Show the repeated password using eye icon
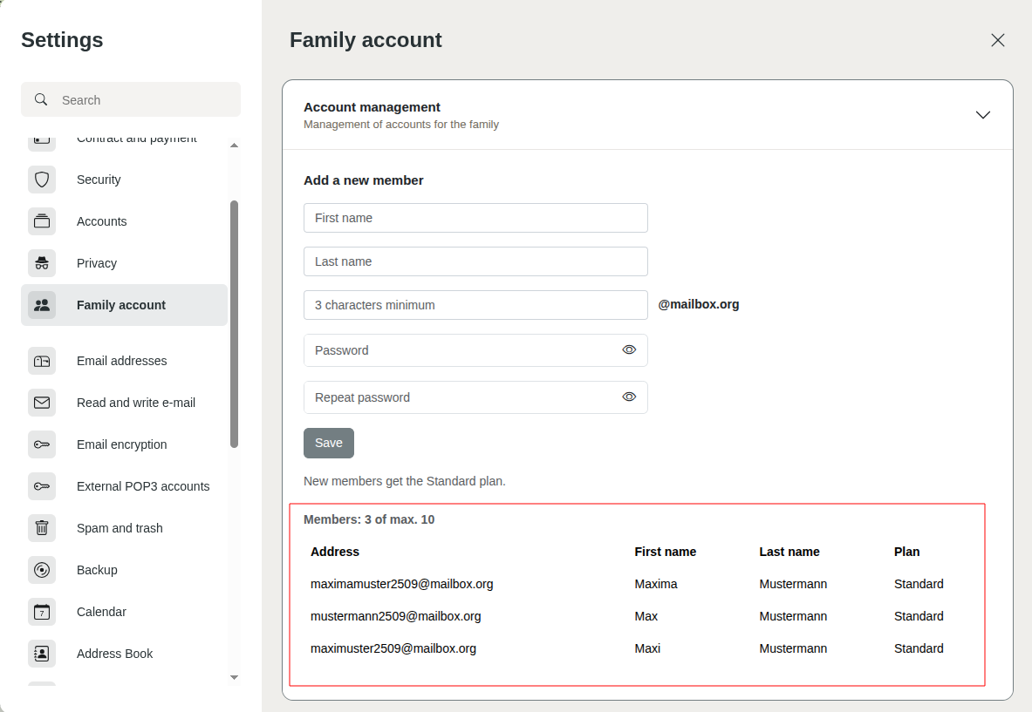Image resolution: width=1032 pixels, height=712 pixels. tap(629, 397)
